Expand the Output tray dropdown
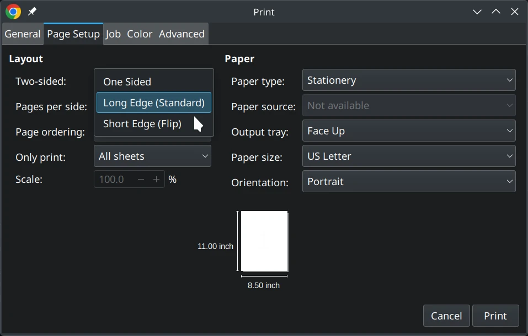528x336 pixels. (409, 131)
